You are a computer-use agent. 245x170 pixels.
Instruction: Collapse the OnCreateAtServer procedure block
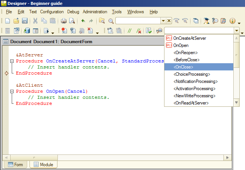click(12, 61)
